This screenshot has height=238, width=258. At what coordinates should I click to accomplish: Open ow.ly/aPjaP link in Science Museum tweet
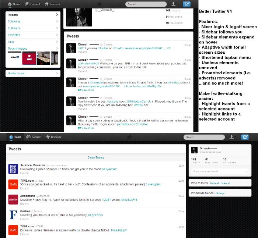tap(109, 169)
